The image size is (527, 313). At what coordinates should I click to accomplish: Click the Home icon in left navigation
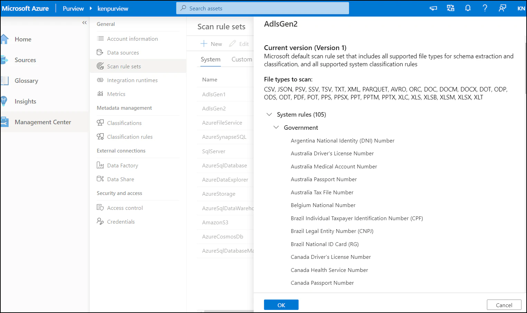[x=4, y=39]
